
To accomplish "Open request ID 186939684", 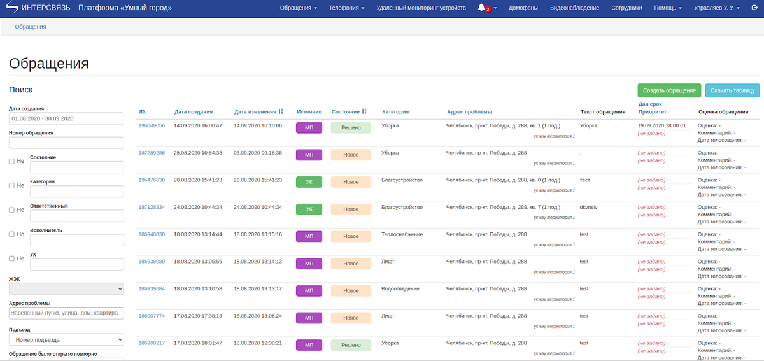I will (152, 288).
